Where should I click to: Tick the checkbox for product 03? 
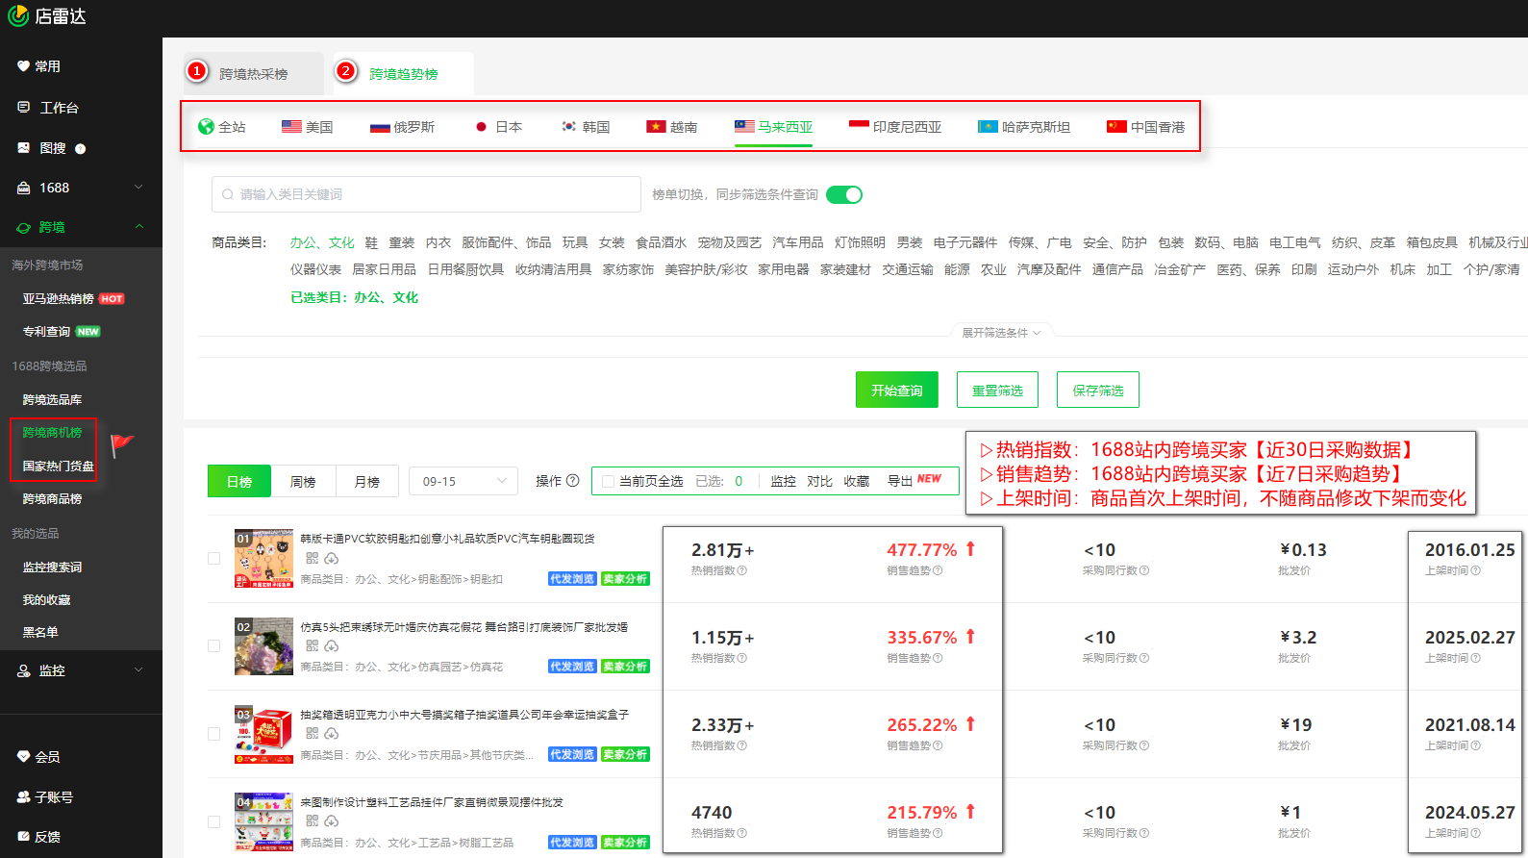pyautogui.click(x=214, y=734)
